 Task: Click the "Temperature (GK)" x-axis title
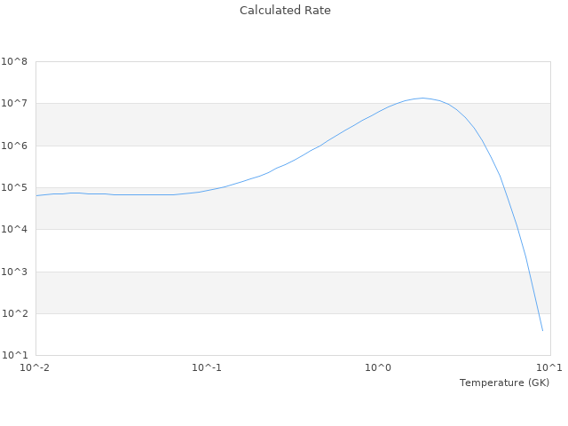504,383
